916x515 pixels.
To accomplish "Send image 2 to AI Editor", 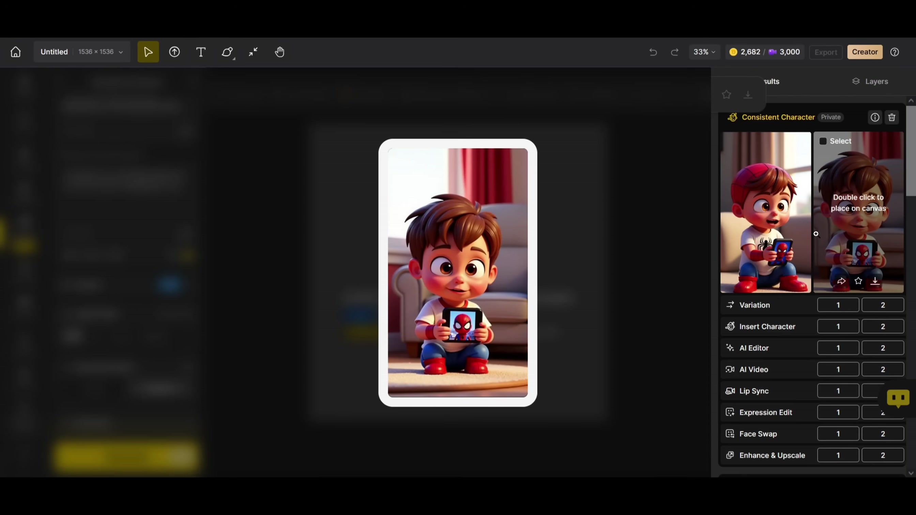I will point(883,348).
